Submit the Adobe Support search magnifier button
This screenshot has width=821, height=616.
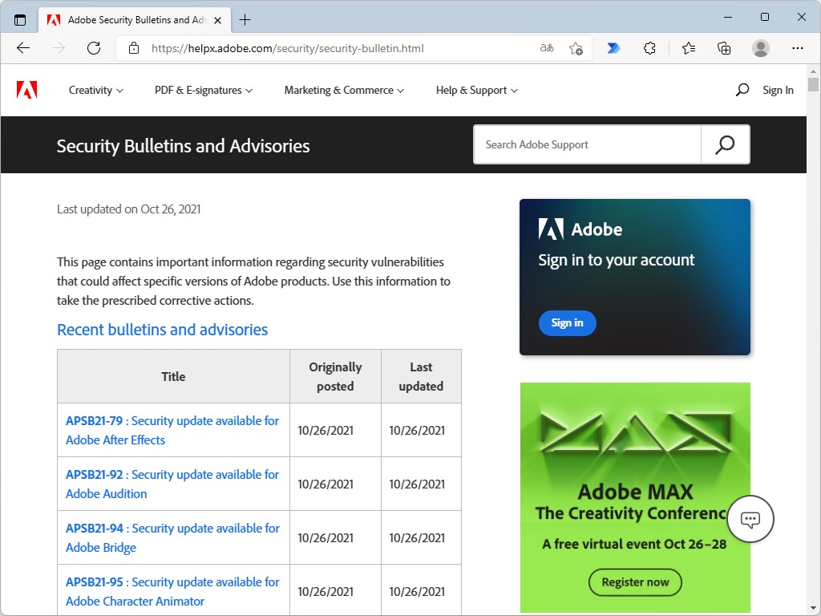click(725, 144)
